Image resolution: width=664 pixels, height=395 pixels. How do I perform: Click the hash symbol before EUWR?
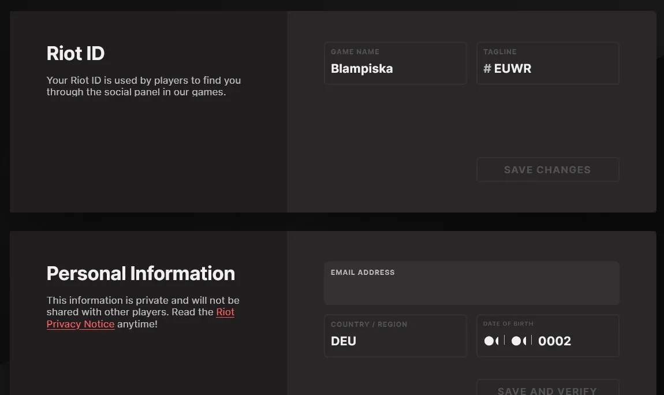tap(487, 69)
